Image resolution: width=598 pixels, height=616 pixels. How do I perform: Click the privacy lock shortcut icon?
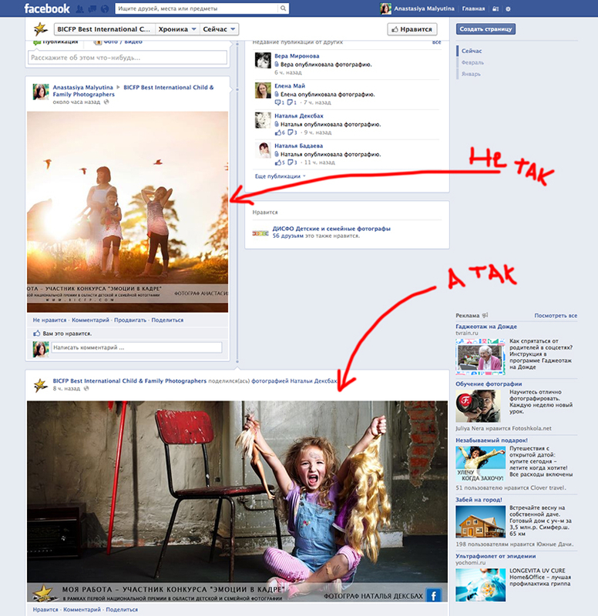(494, 9)
